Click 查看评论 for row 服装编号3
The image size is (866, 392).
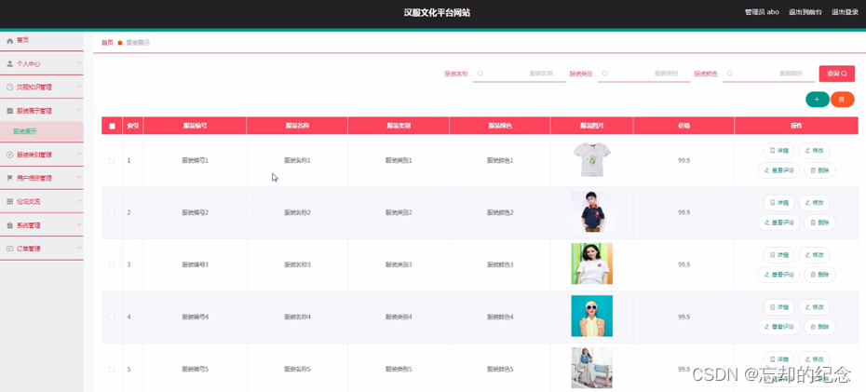pyautogui.click(x=778, y=275)
